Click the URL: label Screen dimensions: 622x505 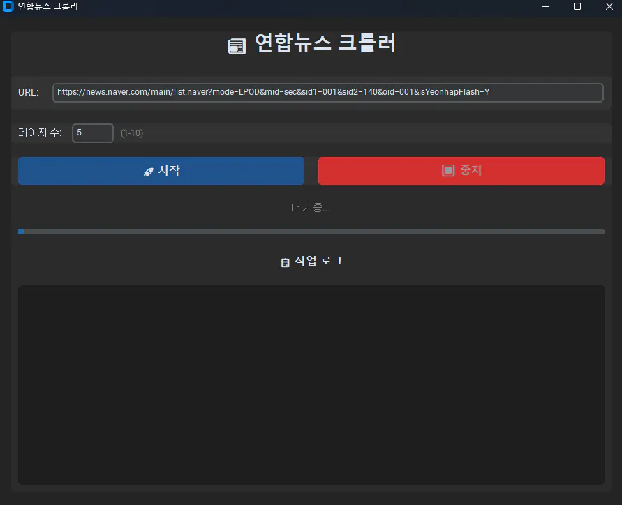tap(29, 92)
